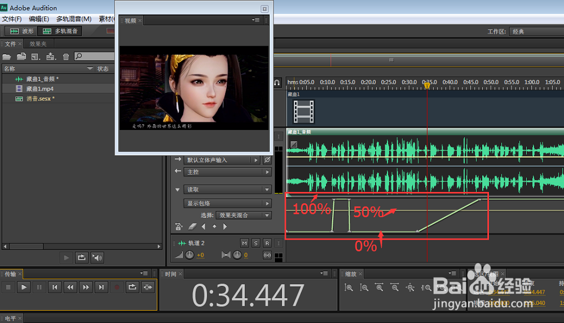The height and width of the screenshot is (323, 564).
Task: Click 轨道 2 pan knob
Action: point(237,255)
